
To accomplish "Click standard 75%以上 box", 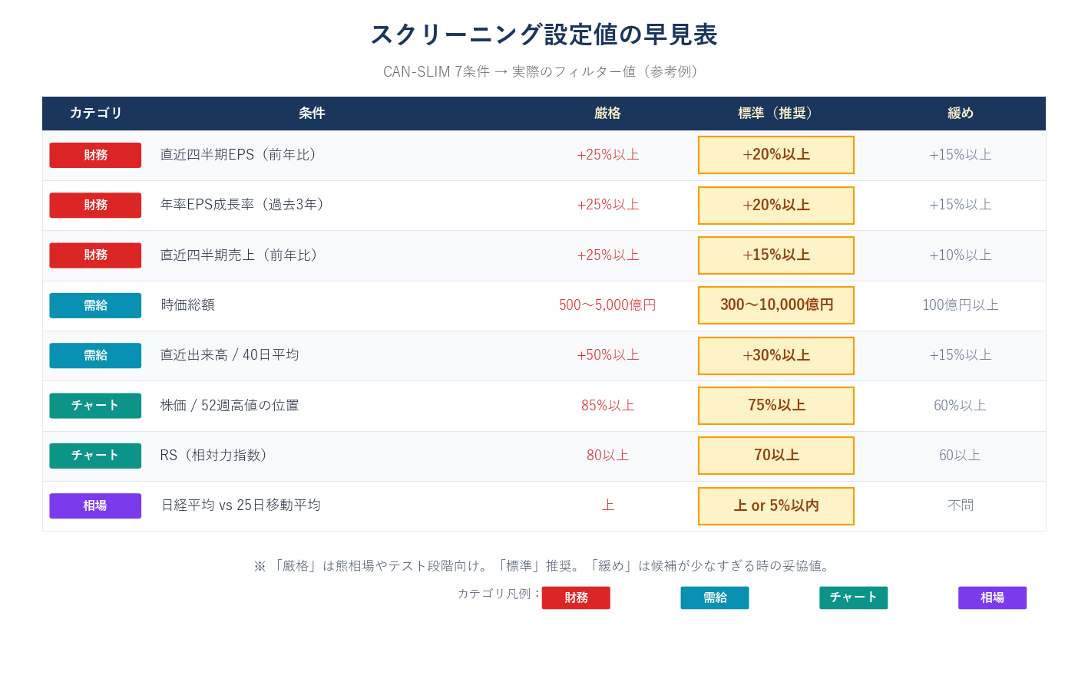I will tap(776, 406).
